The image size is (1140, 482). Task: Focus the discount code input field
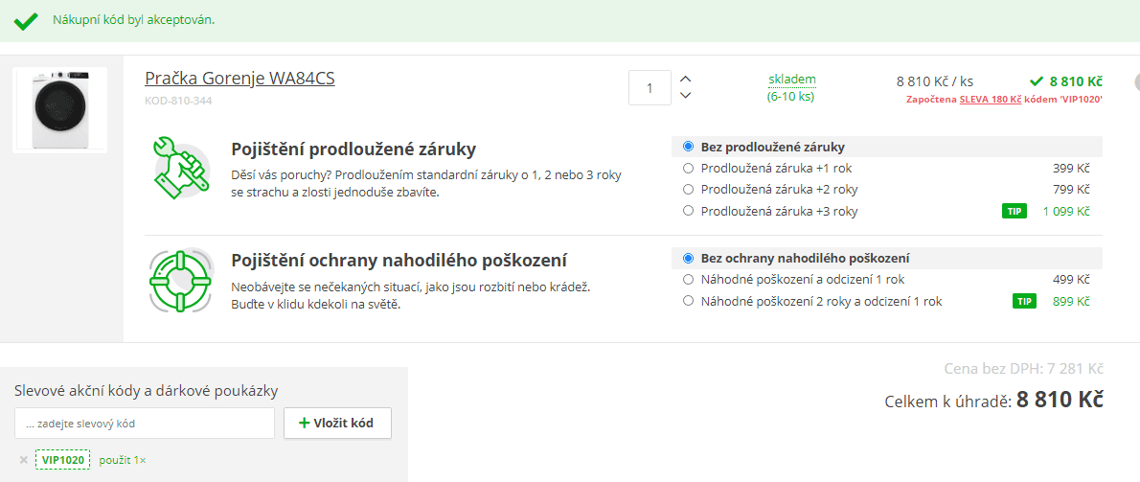click(144, 424)
